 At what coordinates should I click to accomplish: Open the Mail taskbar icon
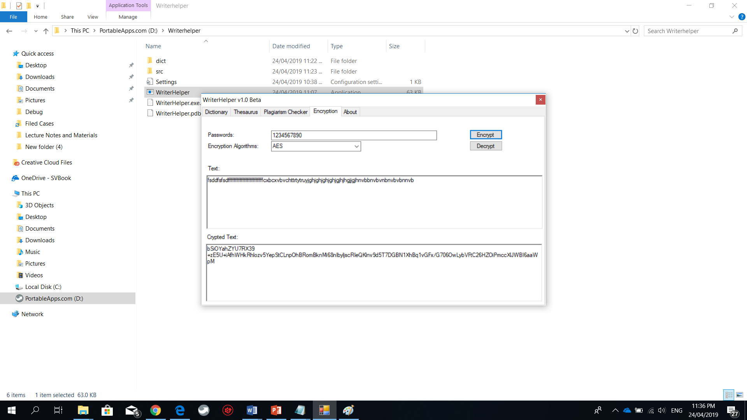[132, 410]
